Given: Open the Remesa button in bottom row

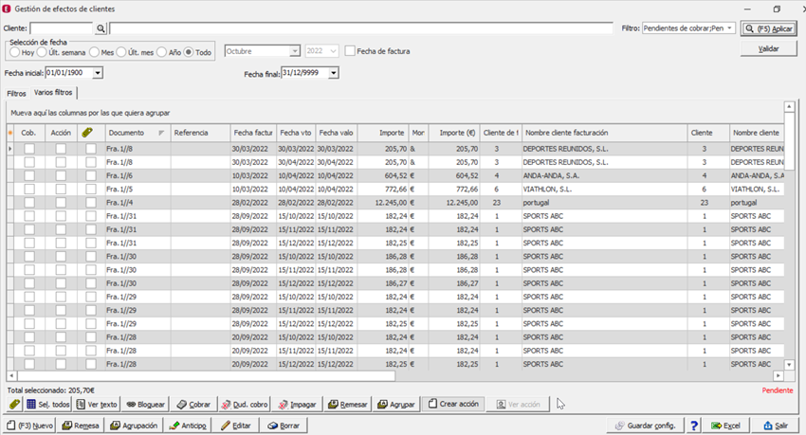Looking at the screenshot, I should coord(81,426).
